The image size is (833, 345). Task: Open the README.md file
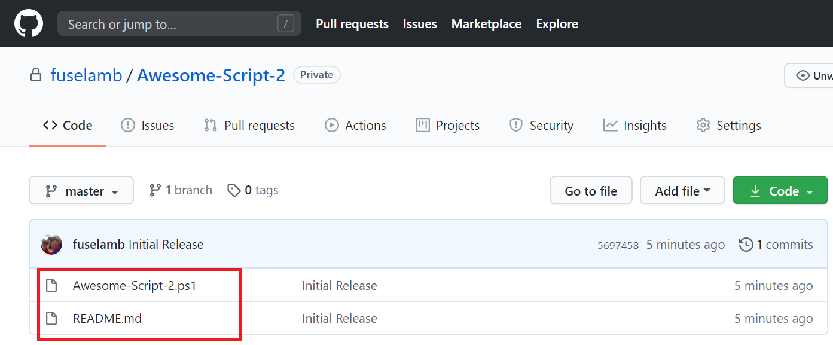coord(108,318)
